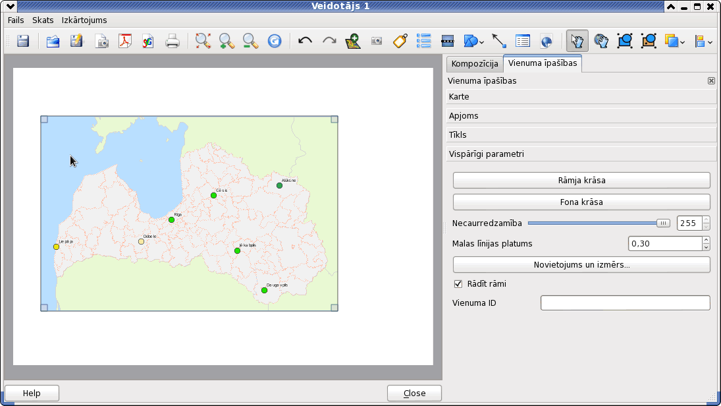The height and width of the screenshot is (406, 721).
Task: Export composition as PDF
Action: click(x=124, y=41)
